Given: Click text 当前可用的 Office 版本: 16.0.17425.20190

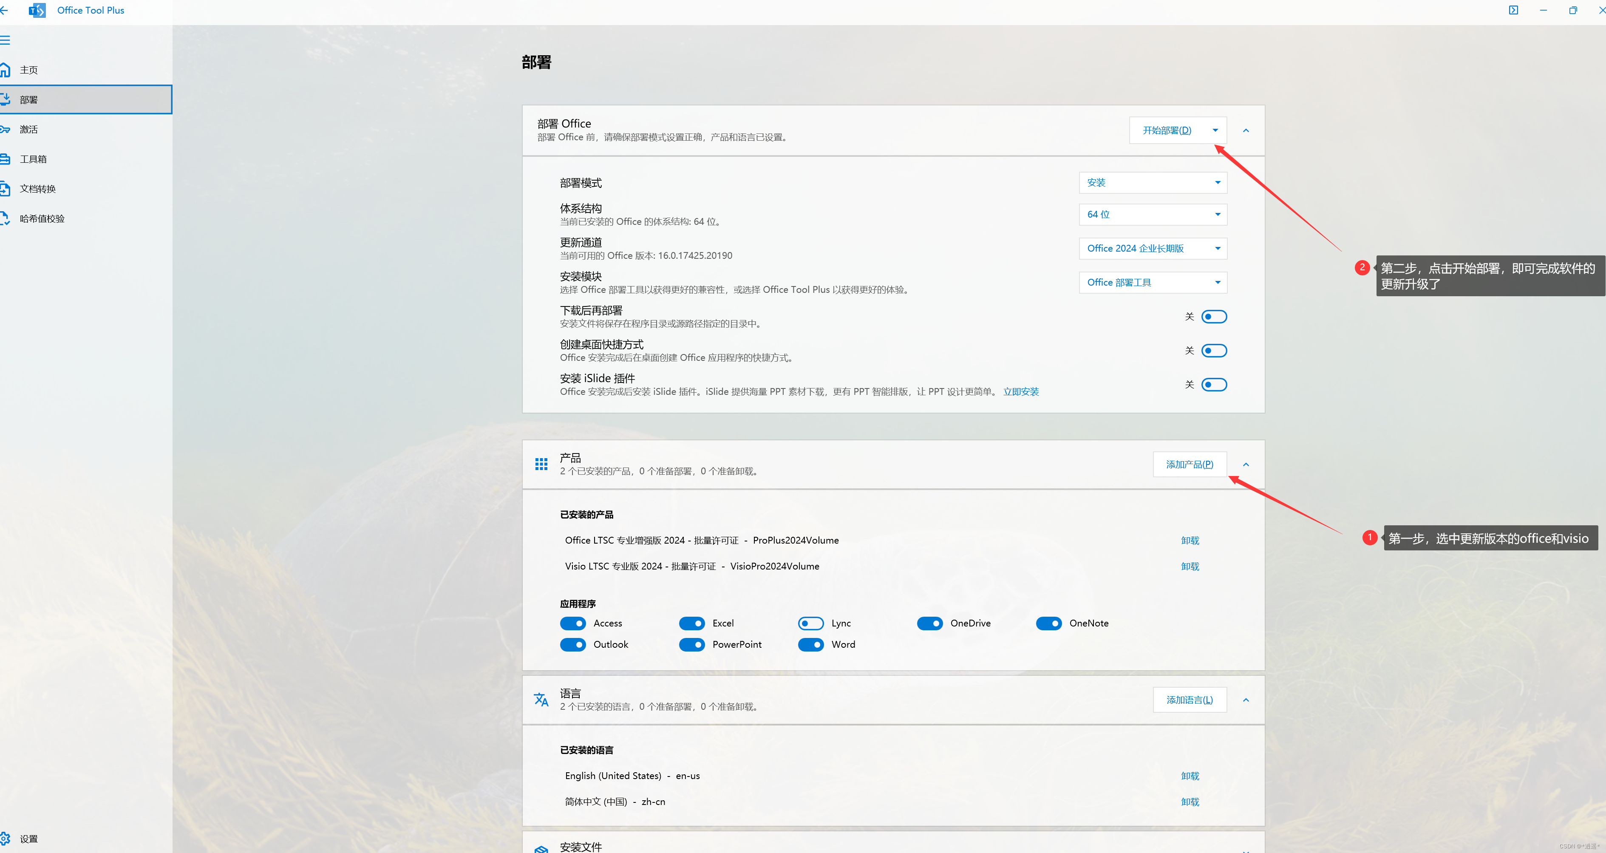Looking at the screenshot, I should tap(646, 256).
